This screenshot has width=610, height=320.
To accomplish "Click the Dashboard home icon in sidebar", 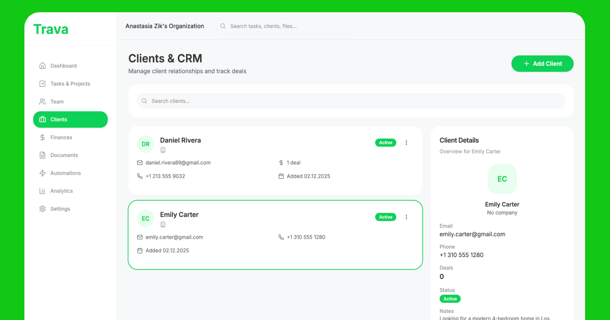I will click(43, 66).
